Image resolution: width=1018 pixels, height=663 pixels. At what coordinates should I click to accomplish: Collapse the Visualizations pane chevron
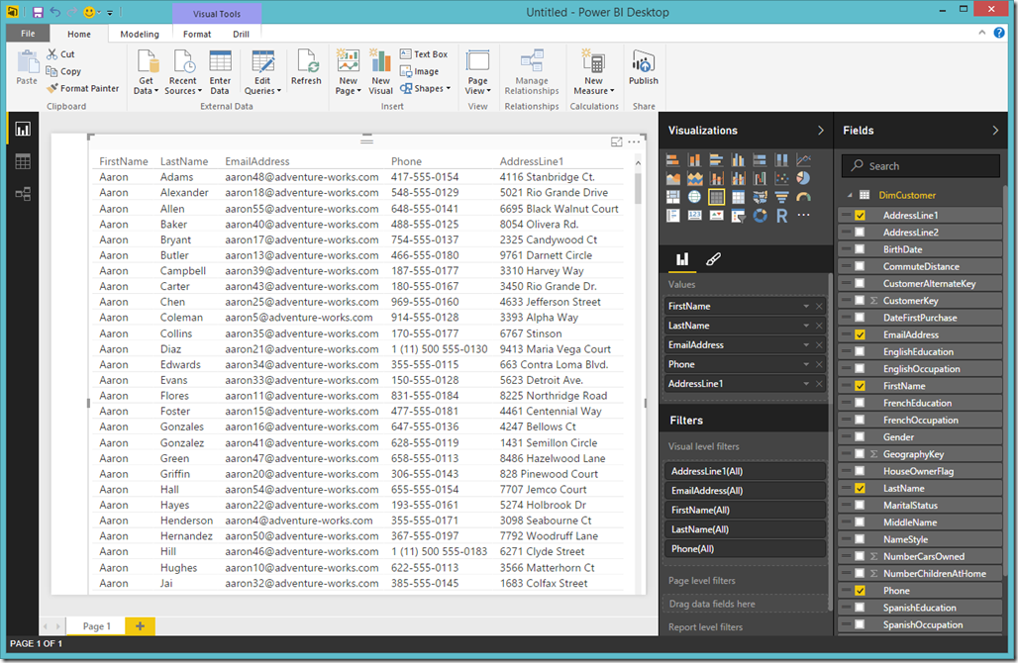pos(821,131)
